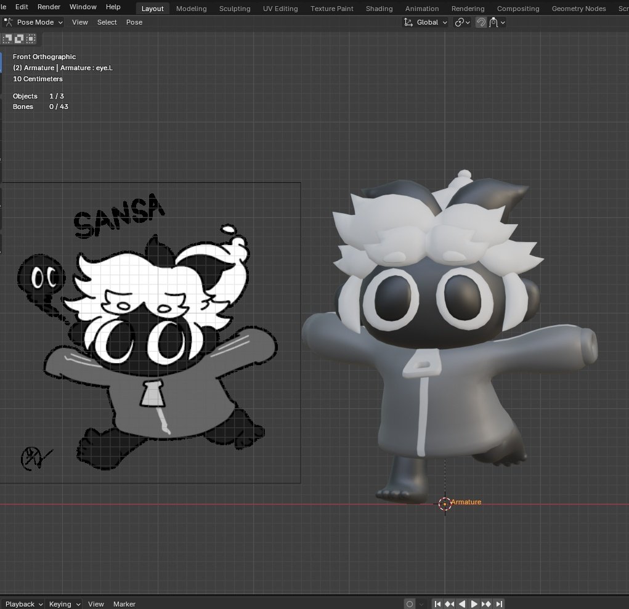Viewport: 629px width, 609px height.
Task: Toggle the snapping magnet icon
Action: click(481, 22)
